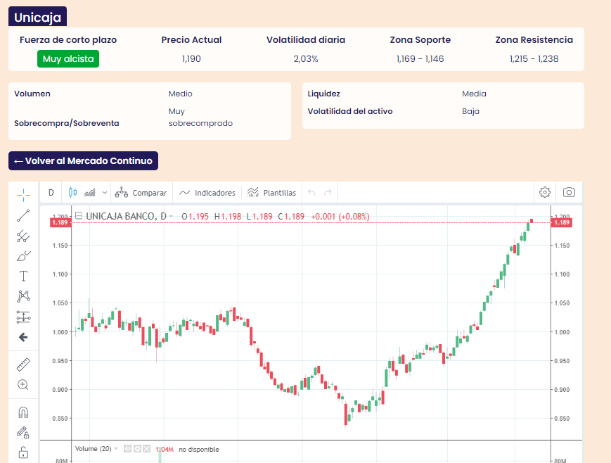
Task: Select the crosshair cursor tool
Action: click(x=23, y=195)
